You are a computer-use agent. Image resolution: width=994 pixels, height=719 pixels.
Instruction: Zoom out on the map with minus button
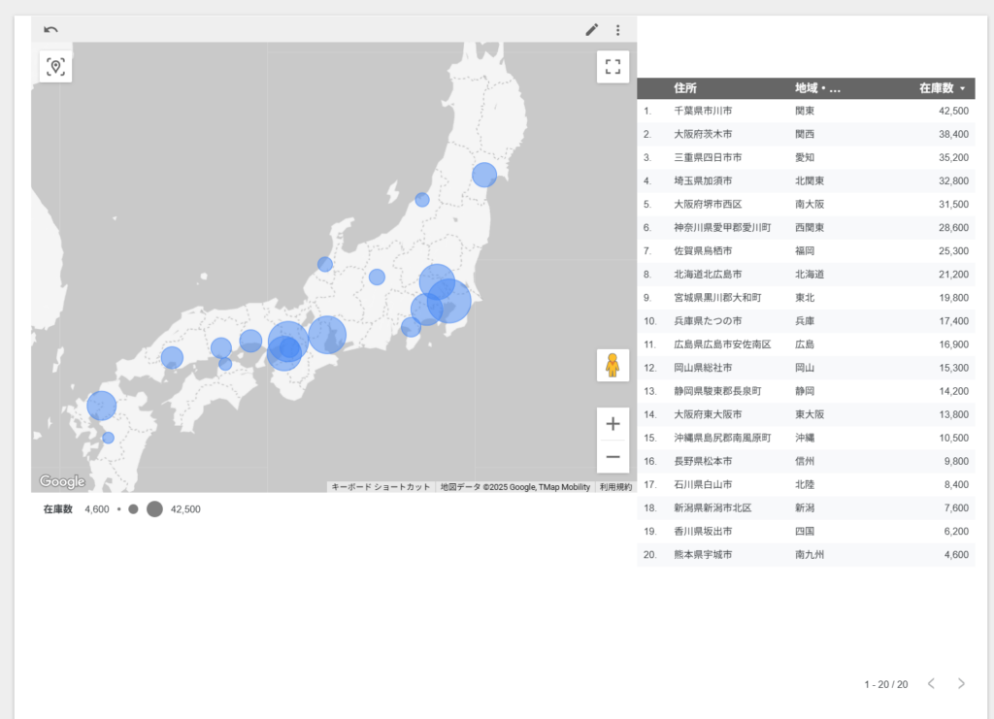[x=613, y=457]
